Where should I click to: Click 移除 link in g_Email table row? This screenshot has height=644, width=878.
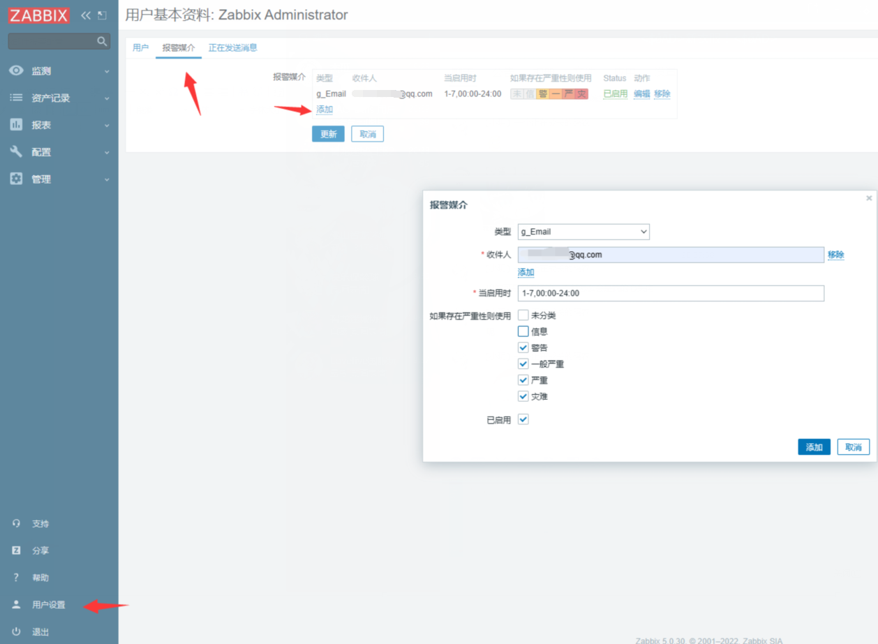click(x=662, y=93)
